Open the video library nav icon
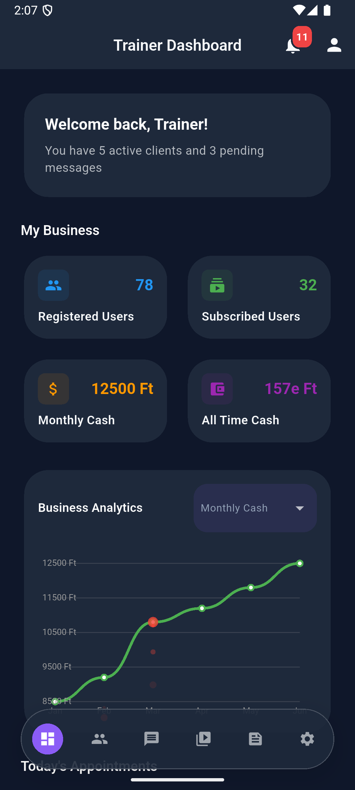The height and width of the screenshot is (790, 355). (x=203, y=739)
